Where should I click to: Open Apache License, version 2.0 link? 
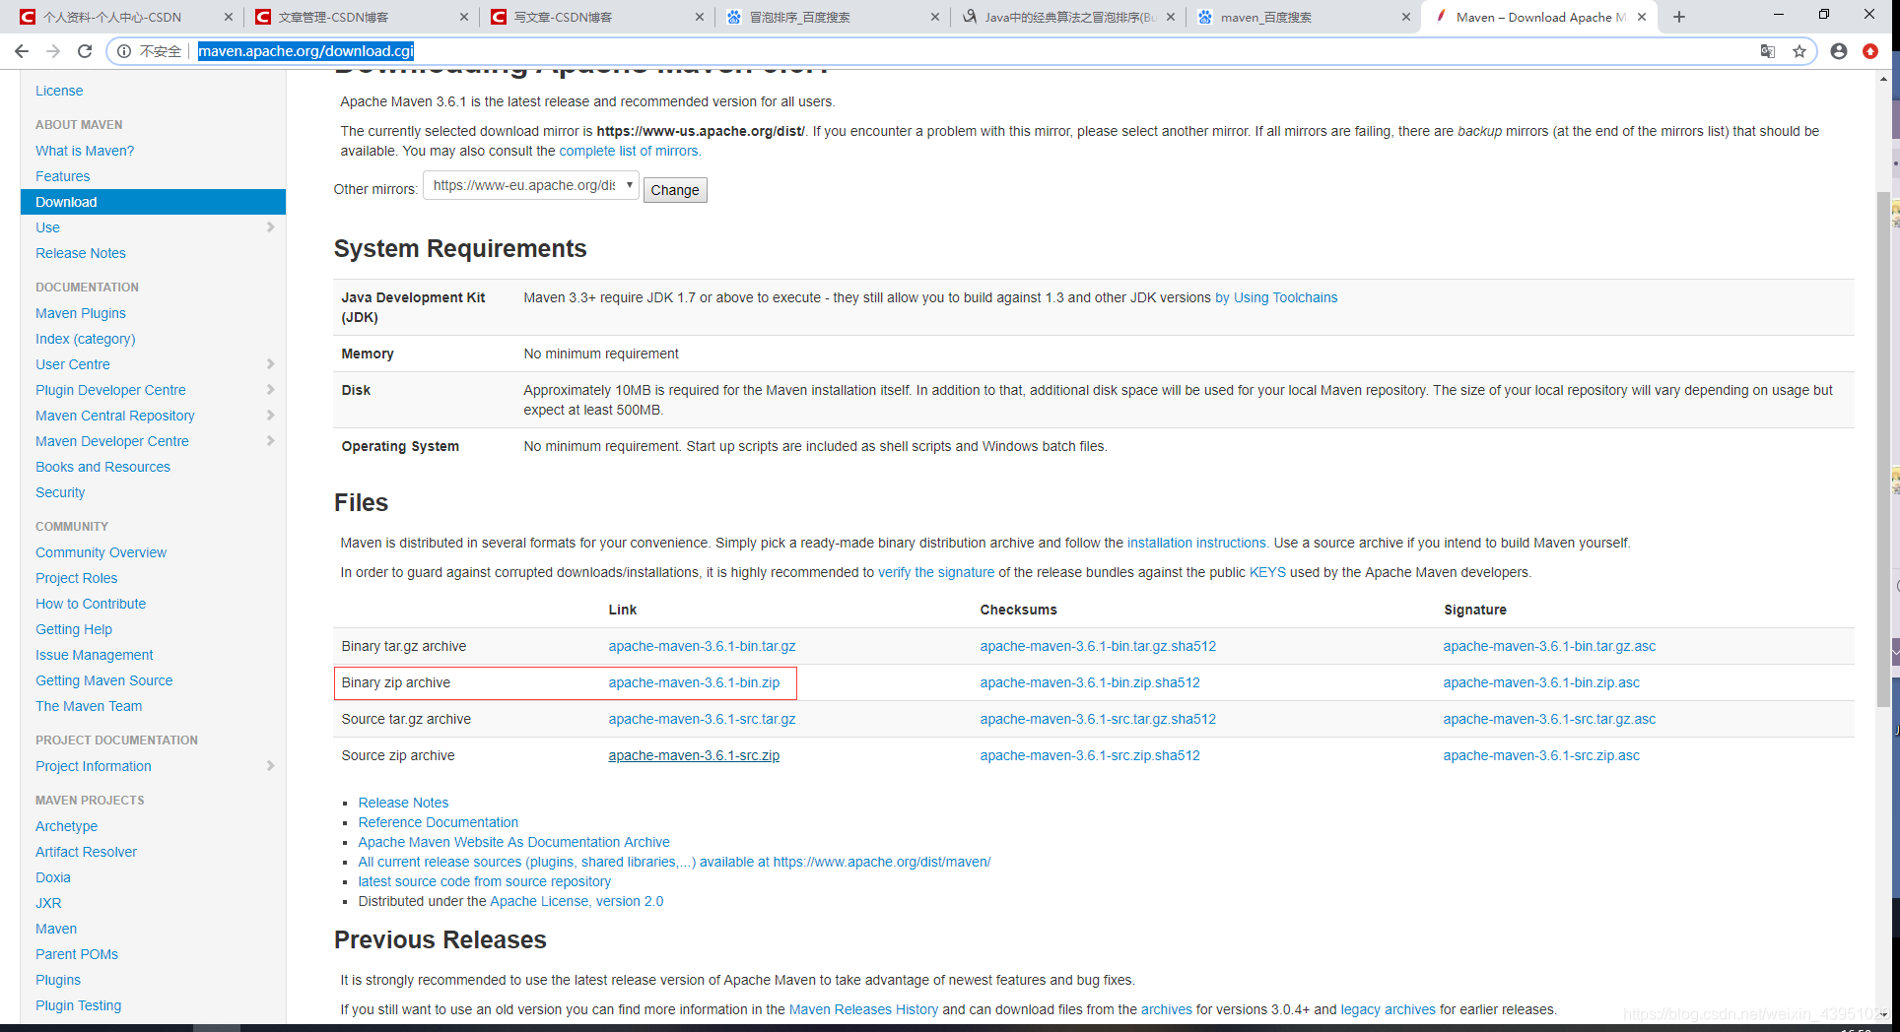coord(577,901)
